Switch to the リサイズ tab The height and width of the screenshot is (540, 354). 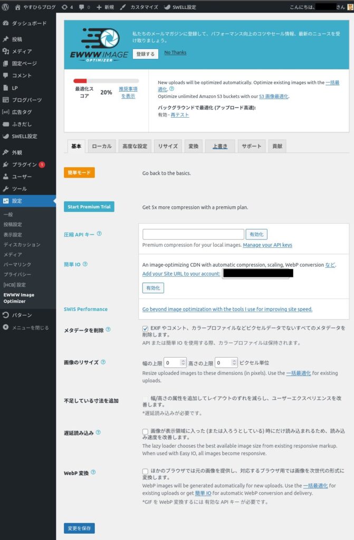tap(168, 146)
